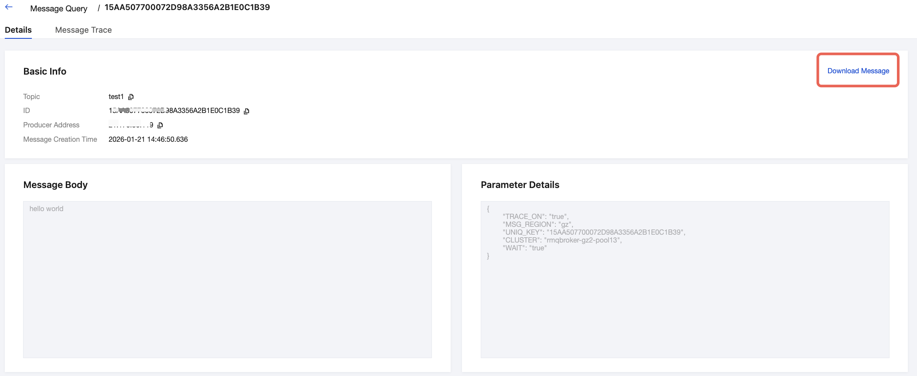The height and width of the screenshot is (376, 917).
Task: Click inside the Message Body text box
Action: [x=227, y=284]
